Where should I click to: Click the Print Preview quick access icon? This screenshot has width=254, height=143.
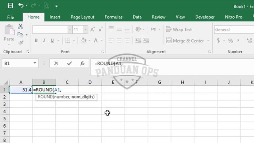(46, 6)
